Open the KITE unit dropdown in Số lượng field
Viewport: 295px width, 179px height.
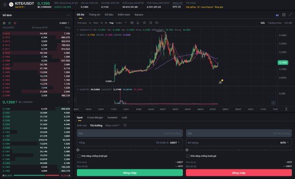[285, 143]
